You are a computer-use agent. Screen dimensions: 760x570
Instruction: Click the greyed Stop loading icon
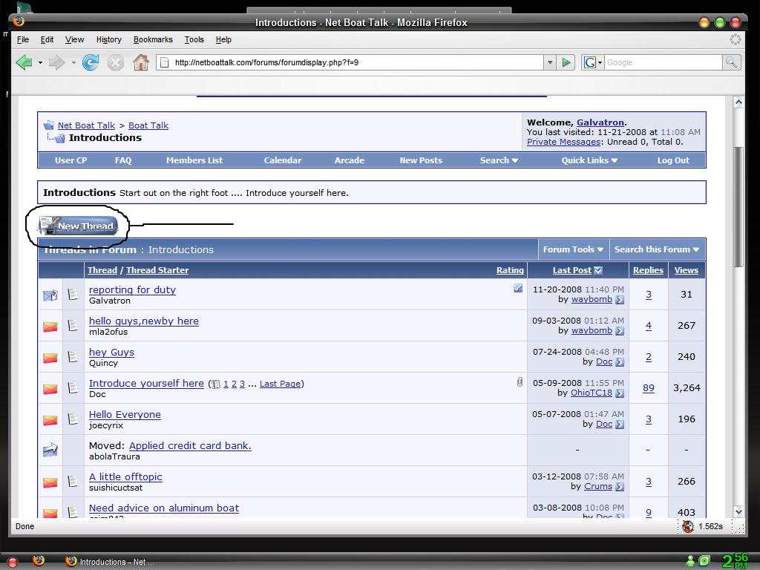[x=115, y=62]
